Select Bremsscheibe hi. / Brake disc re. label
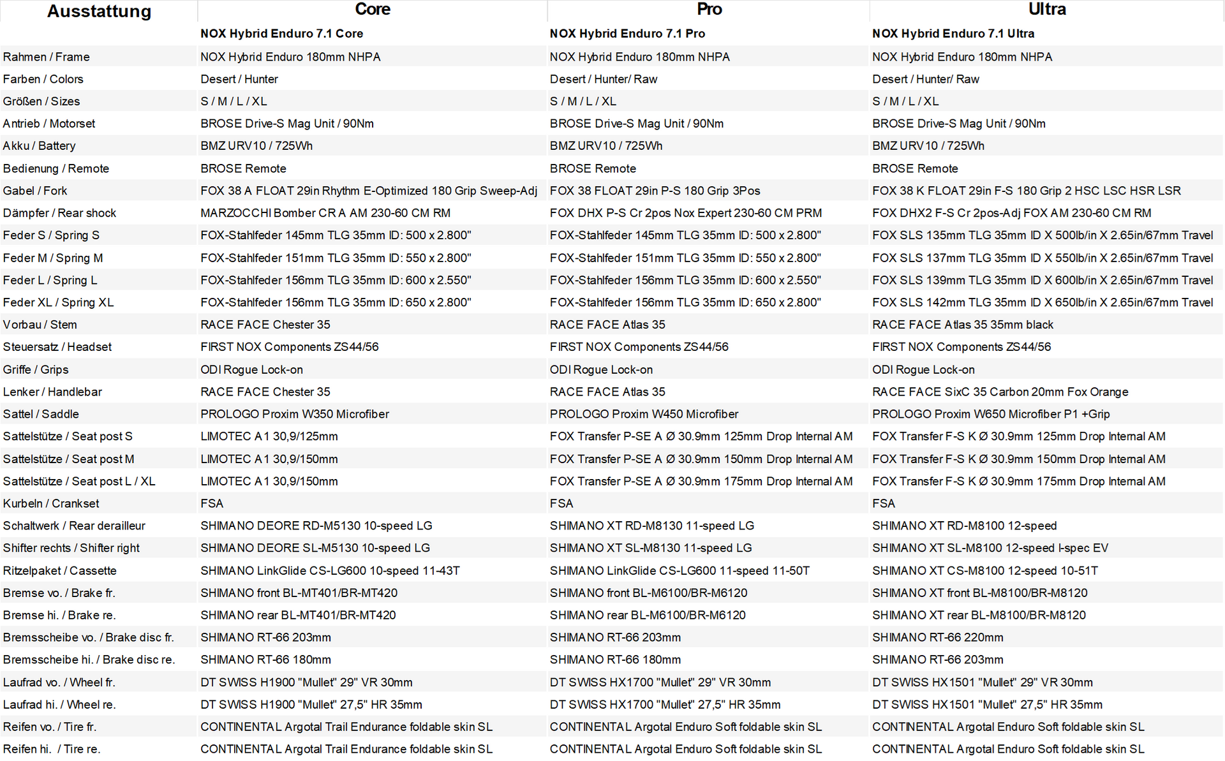The image size is (1225, 761). (89, 660)
